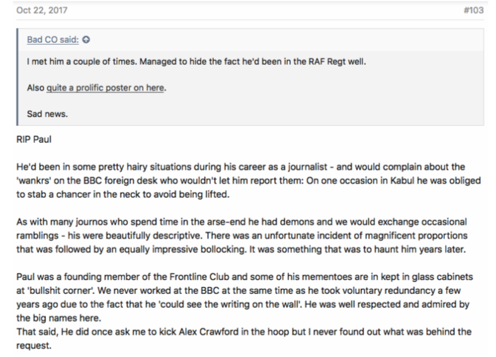Open the #103 post permalink

(473, 11)
